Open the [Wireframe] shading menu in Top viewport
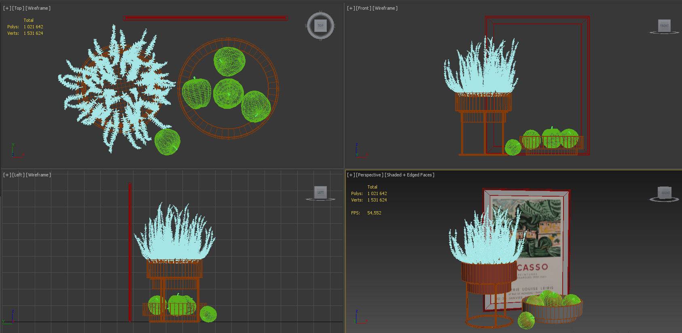 pyautogui.click(x=38, y=8)
